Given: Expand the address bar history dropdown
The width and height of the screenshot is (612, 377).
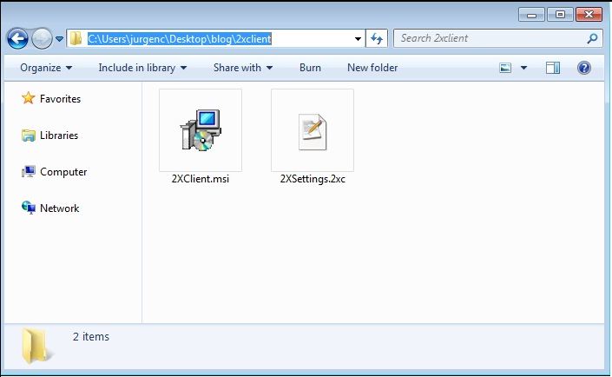Looking at the screenshot, I should coord(358,39).
